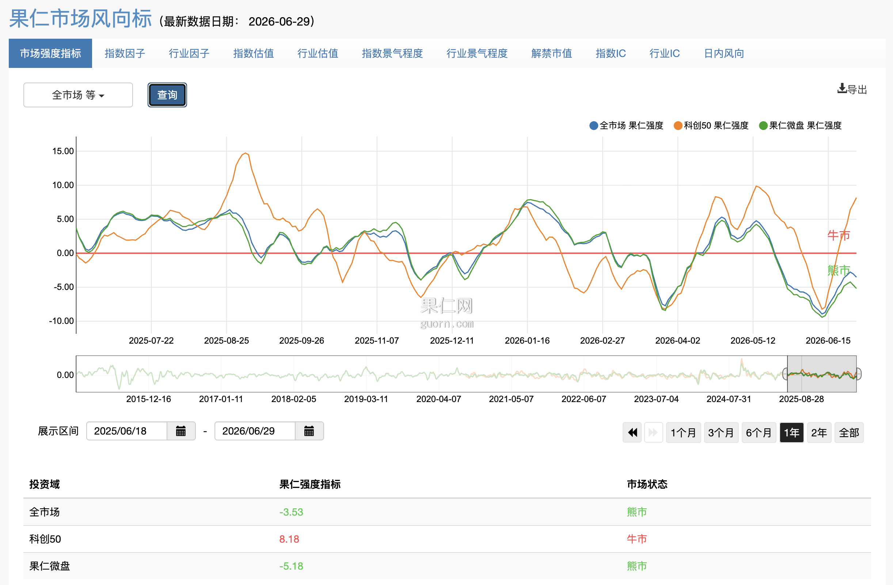Open the start date calendar picker
Viewport: 893px width, 585px height.
[x=181, y=431]
